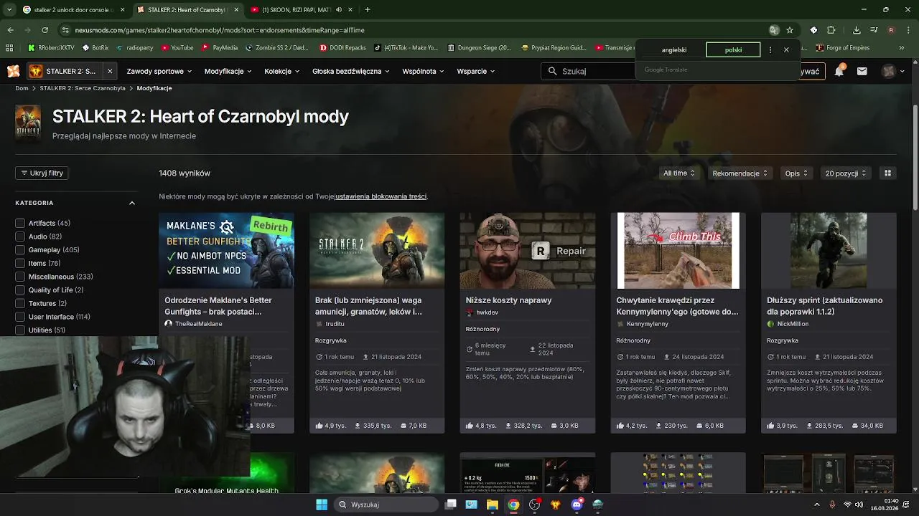Open Niższe koszty naprawy mod
Screen dimensions: 919x516
(x=508, y=300)
